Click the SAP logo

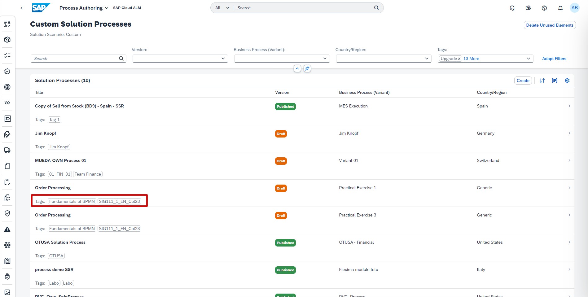[x=41, y=8]
